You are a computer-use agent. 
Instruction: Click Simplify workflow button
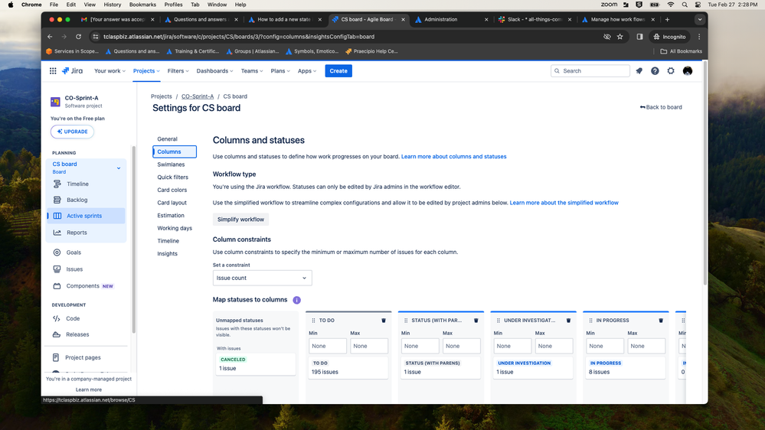(x=240, y=220)
